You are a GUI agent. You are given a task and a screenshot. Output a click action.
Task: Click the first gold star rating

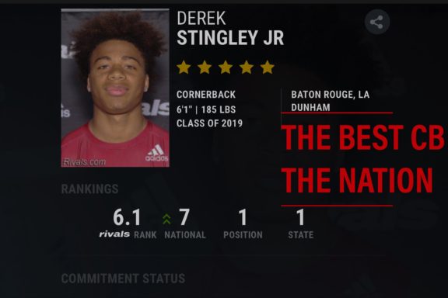(x=184, y=68)
